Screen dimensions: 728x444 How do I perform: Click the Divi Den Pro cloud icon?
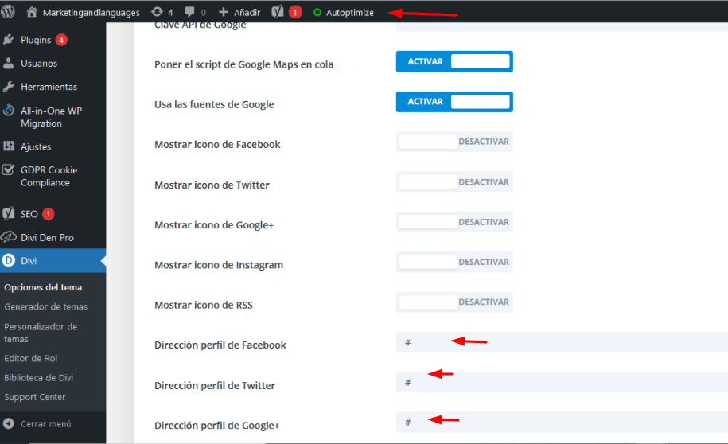point(9,237)
